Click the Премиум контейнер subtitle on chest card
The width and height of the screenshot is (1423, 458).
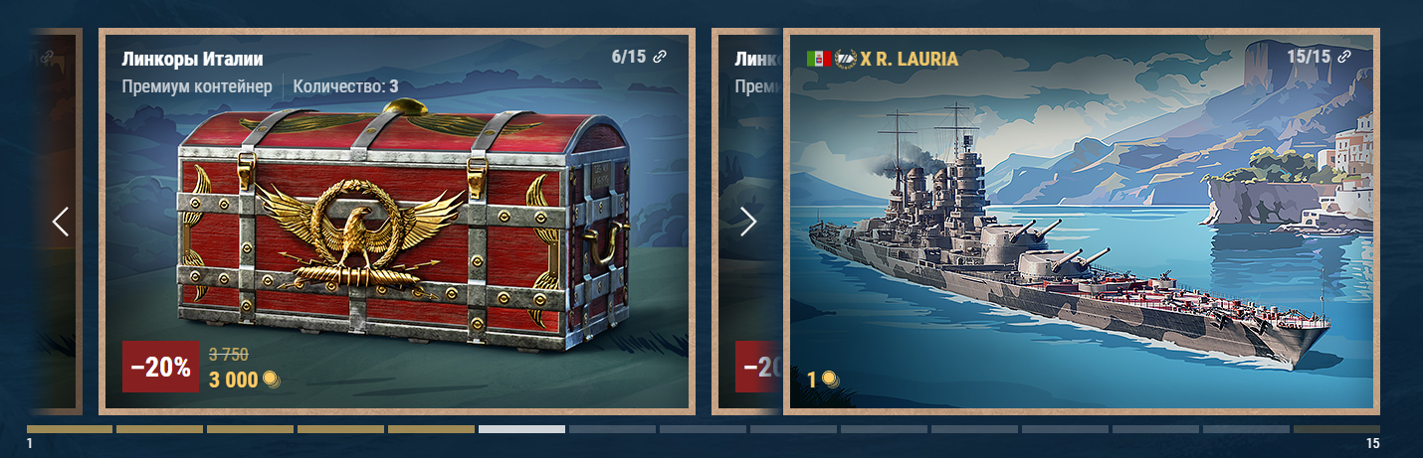197,86
